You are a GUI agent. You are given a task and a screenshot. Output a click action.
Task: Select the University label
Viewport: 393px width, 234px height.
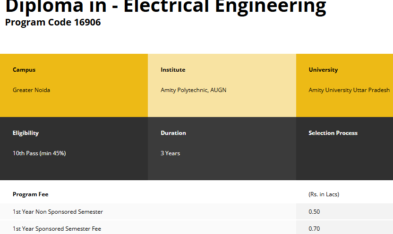coord(323,70)
